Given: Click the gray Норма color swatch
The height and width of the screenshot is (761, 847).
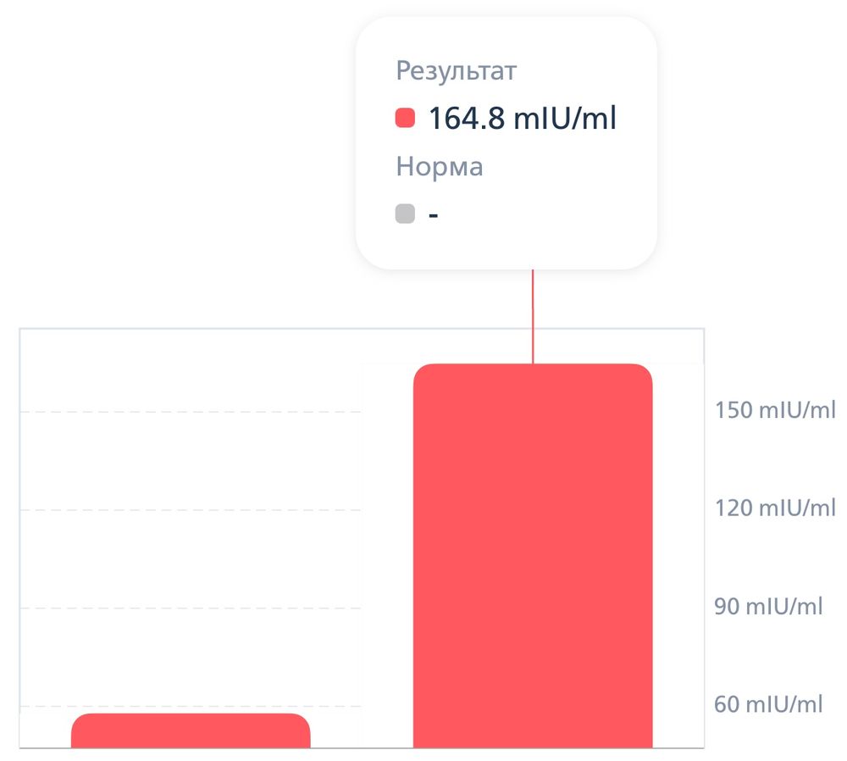Looking at the screenshot, I should pos(405,214).
